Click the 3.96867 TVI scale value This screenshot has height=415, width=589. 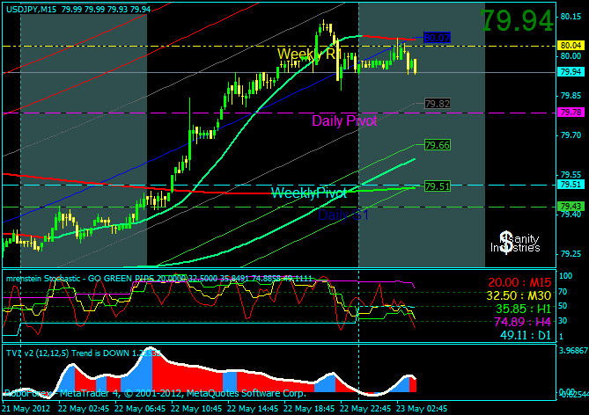click(x=573, y=351)
